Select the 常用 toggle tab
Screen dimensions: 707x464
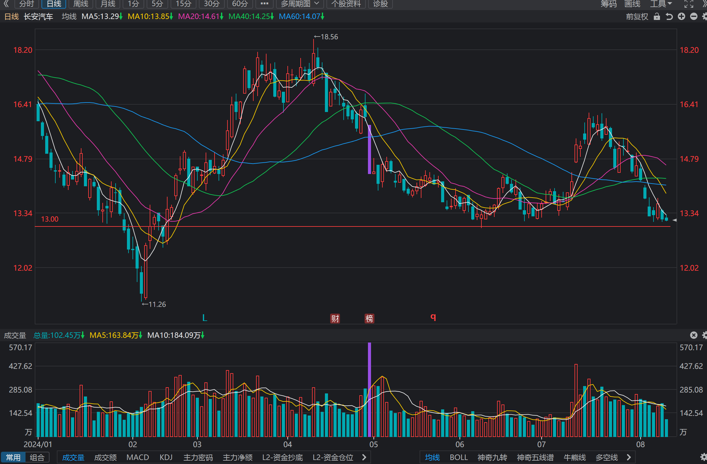[x=13, y=458]
